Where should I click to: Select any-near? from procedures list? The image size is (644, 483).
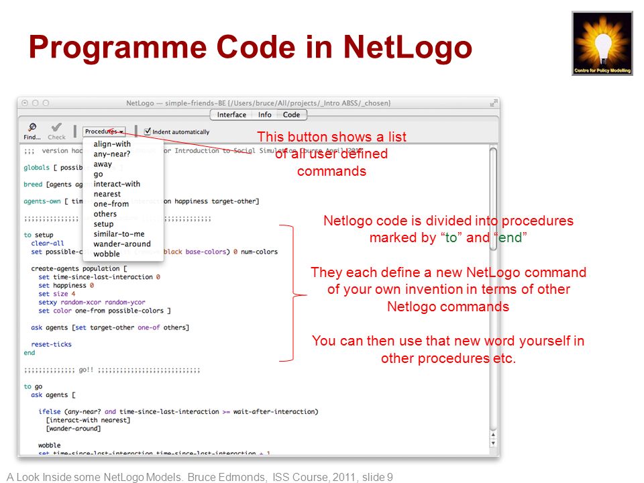click(112, 154)
